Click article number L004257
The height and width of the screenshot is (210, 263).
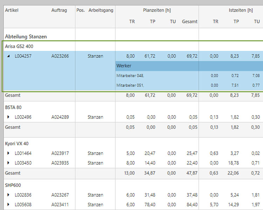pyautogui.click(x=23, y=56)
